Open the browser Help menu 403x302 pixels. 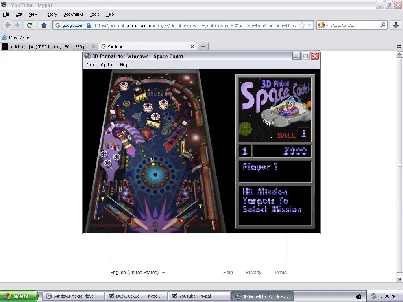109,14
